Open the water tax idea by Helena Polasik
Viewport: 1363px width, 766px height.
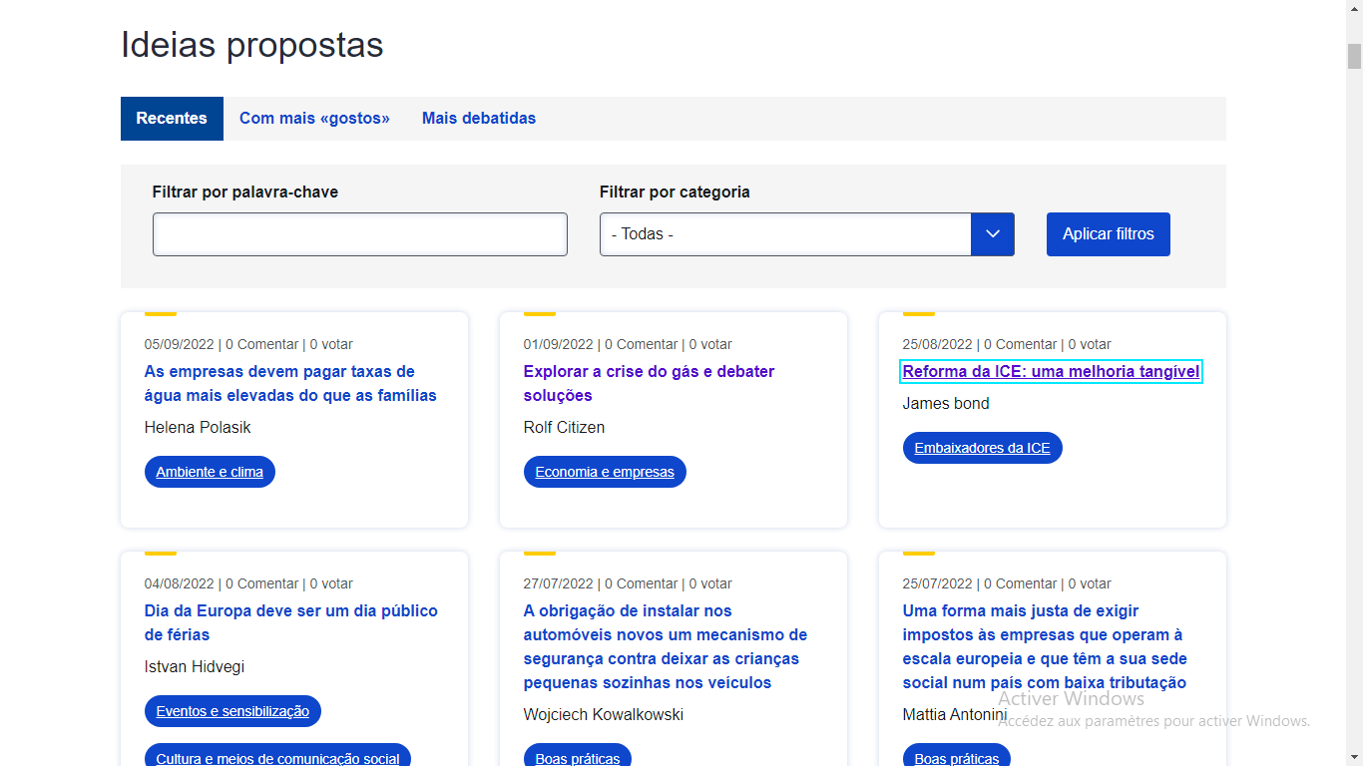click(290, 384)
